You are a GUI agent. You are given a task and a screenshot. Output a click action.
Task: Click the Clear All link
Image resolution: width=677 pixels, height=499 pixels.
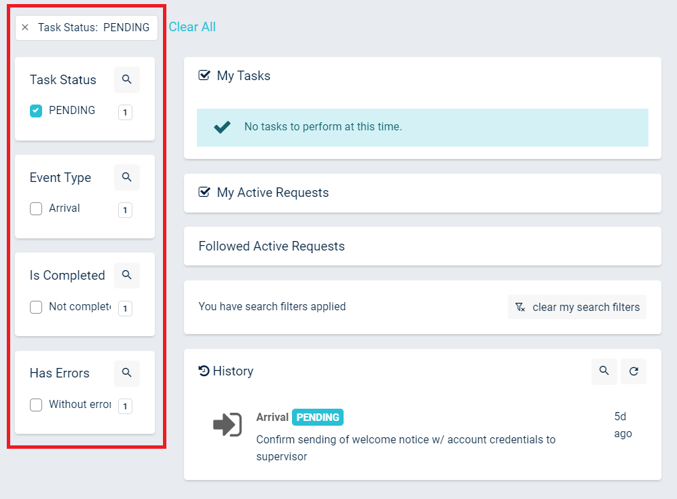coord(192,27)
